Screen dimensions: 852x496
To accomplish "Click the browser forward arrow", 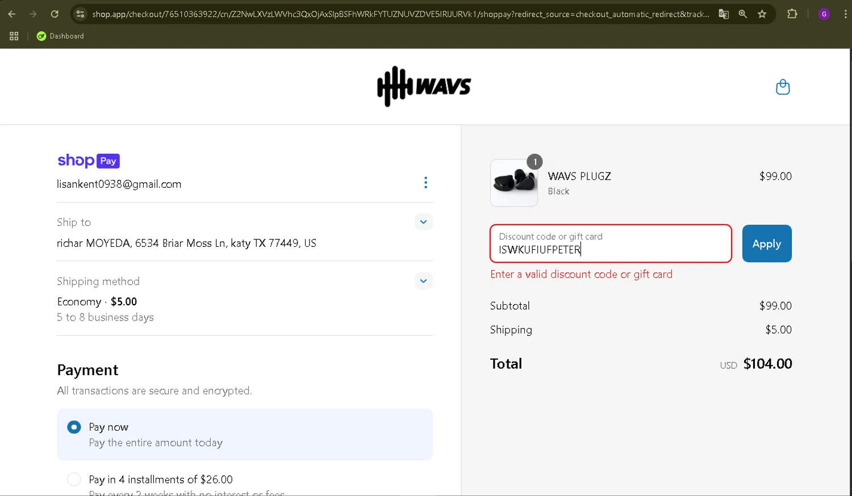I will (x=33, y=14).
